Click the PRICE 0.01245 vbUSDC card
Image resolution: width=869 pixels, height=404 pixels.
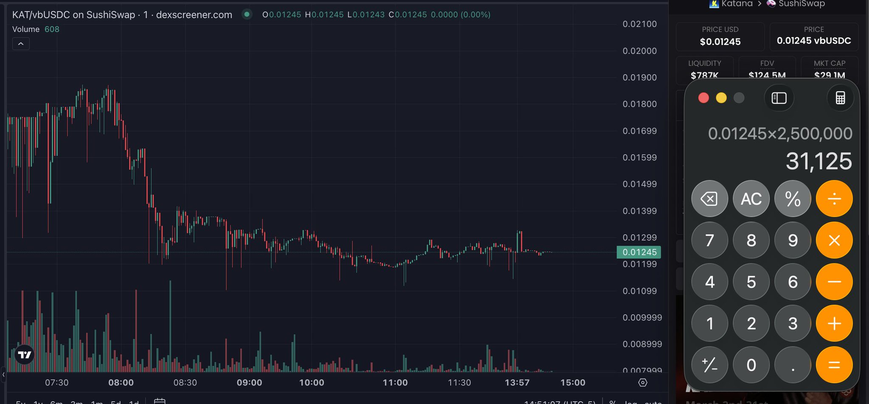coord(814,36)
